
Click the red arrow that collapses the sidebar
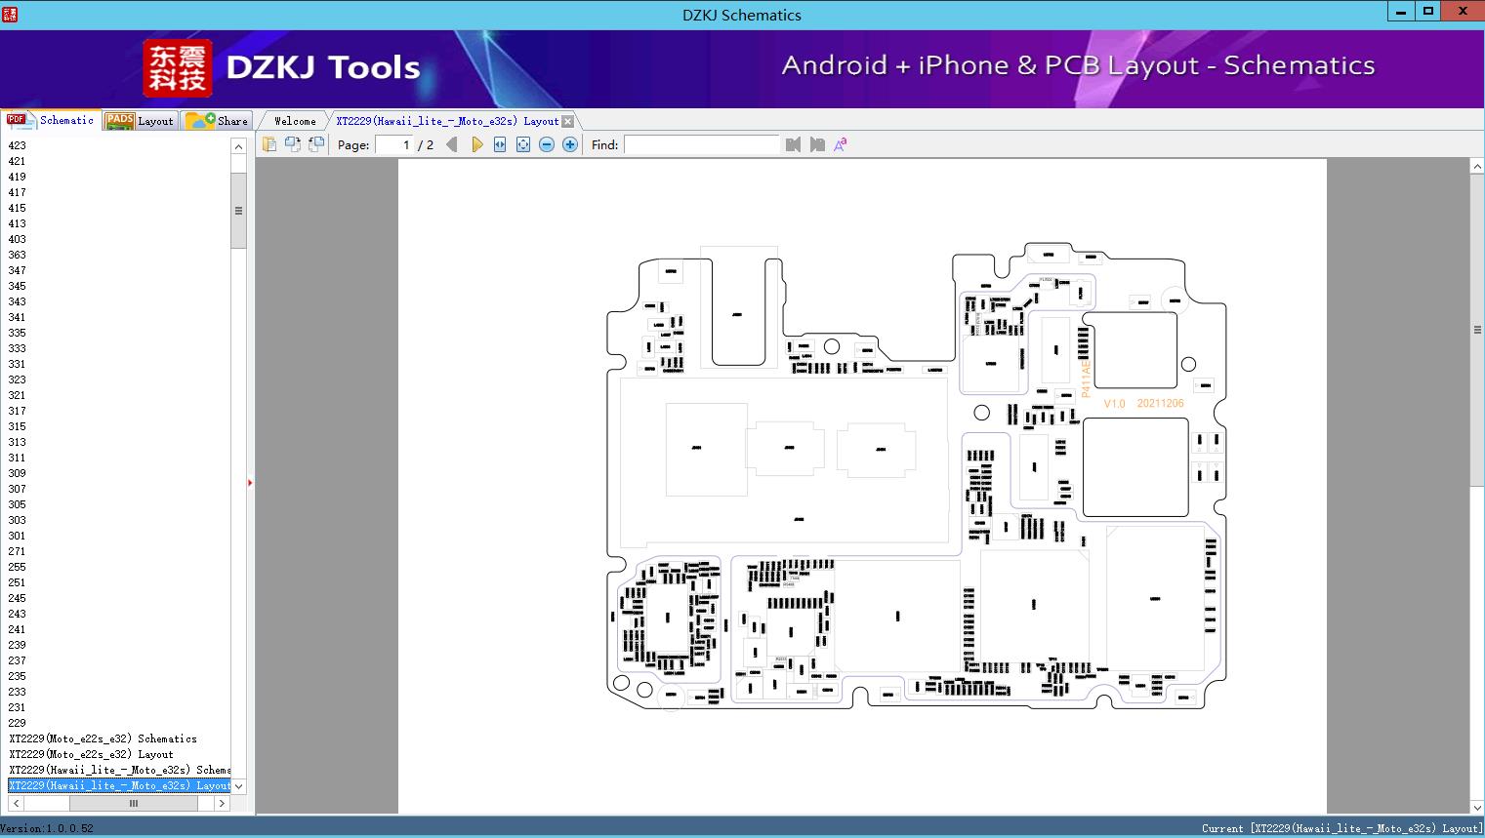click(250, 483)
